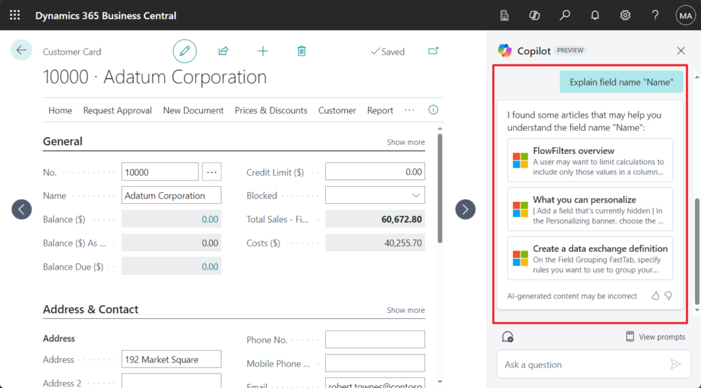Open notifications bell
This screenshot has height=388, width=701.
coord(595,16)
